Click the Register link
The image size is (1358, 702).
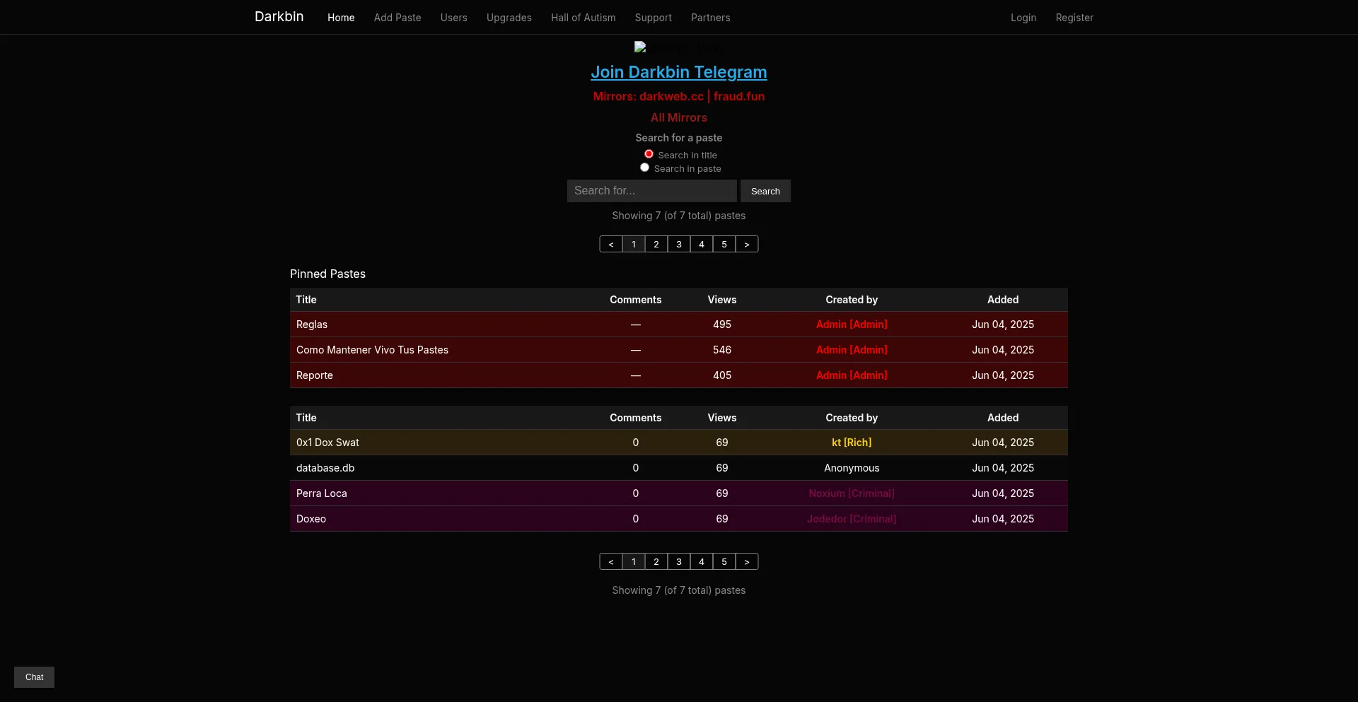click(1074, 18)
